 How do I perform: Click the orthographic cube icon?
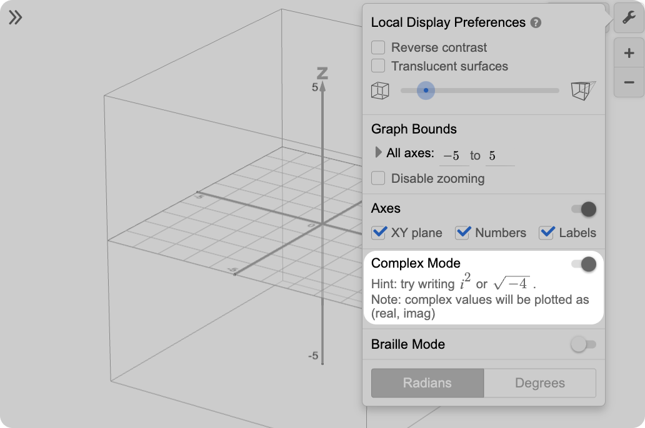coord(380,90)
